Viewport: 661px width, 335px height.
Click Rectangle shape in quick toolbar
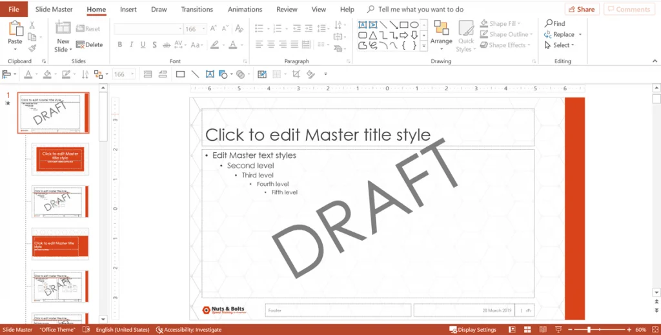pos(181,74)
